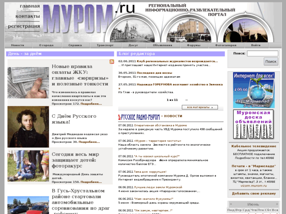The height and width of the screenshot is (214, 286).
Task: Open the Справка menu item
Action: coord(75,45)
